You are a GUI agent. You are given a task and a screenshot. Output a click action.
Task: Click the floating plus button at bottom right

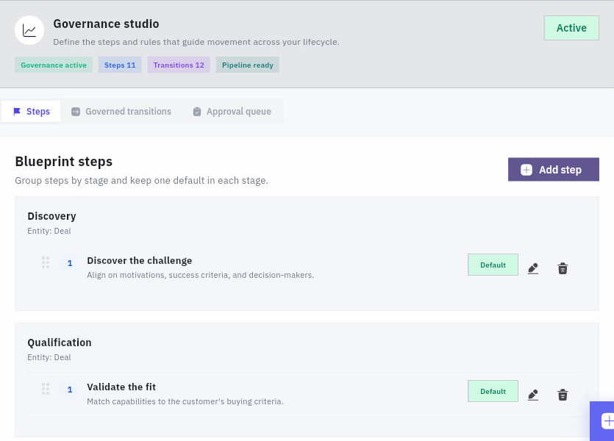pos(603,421)
